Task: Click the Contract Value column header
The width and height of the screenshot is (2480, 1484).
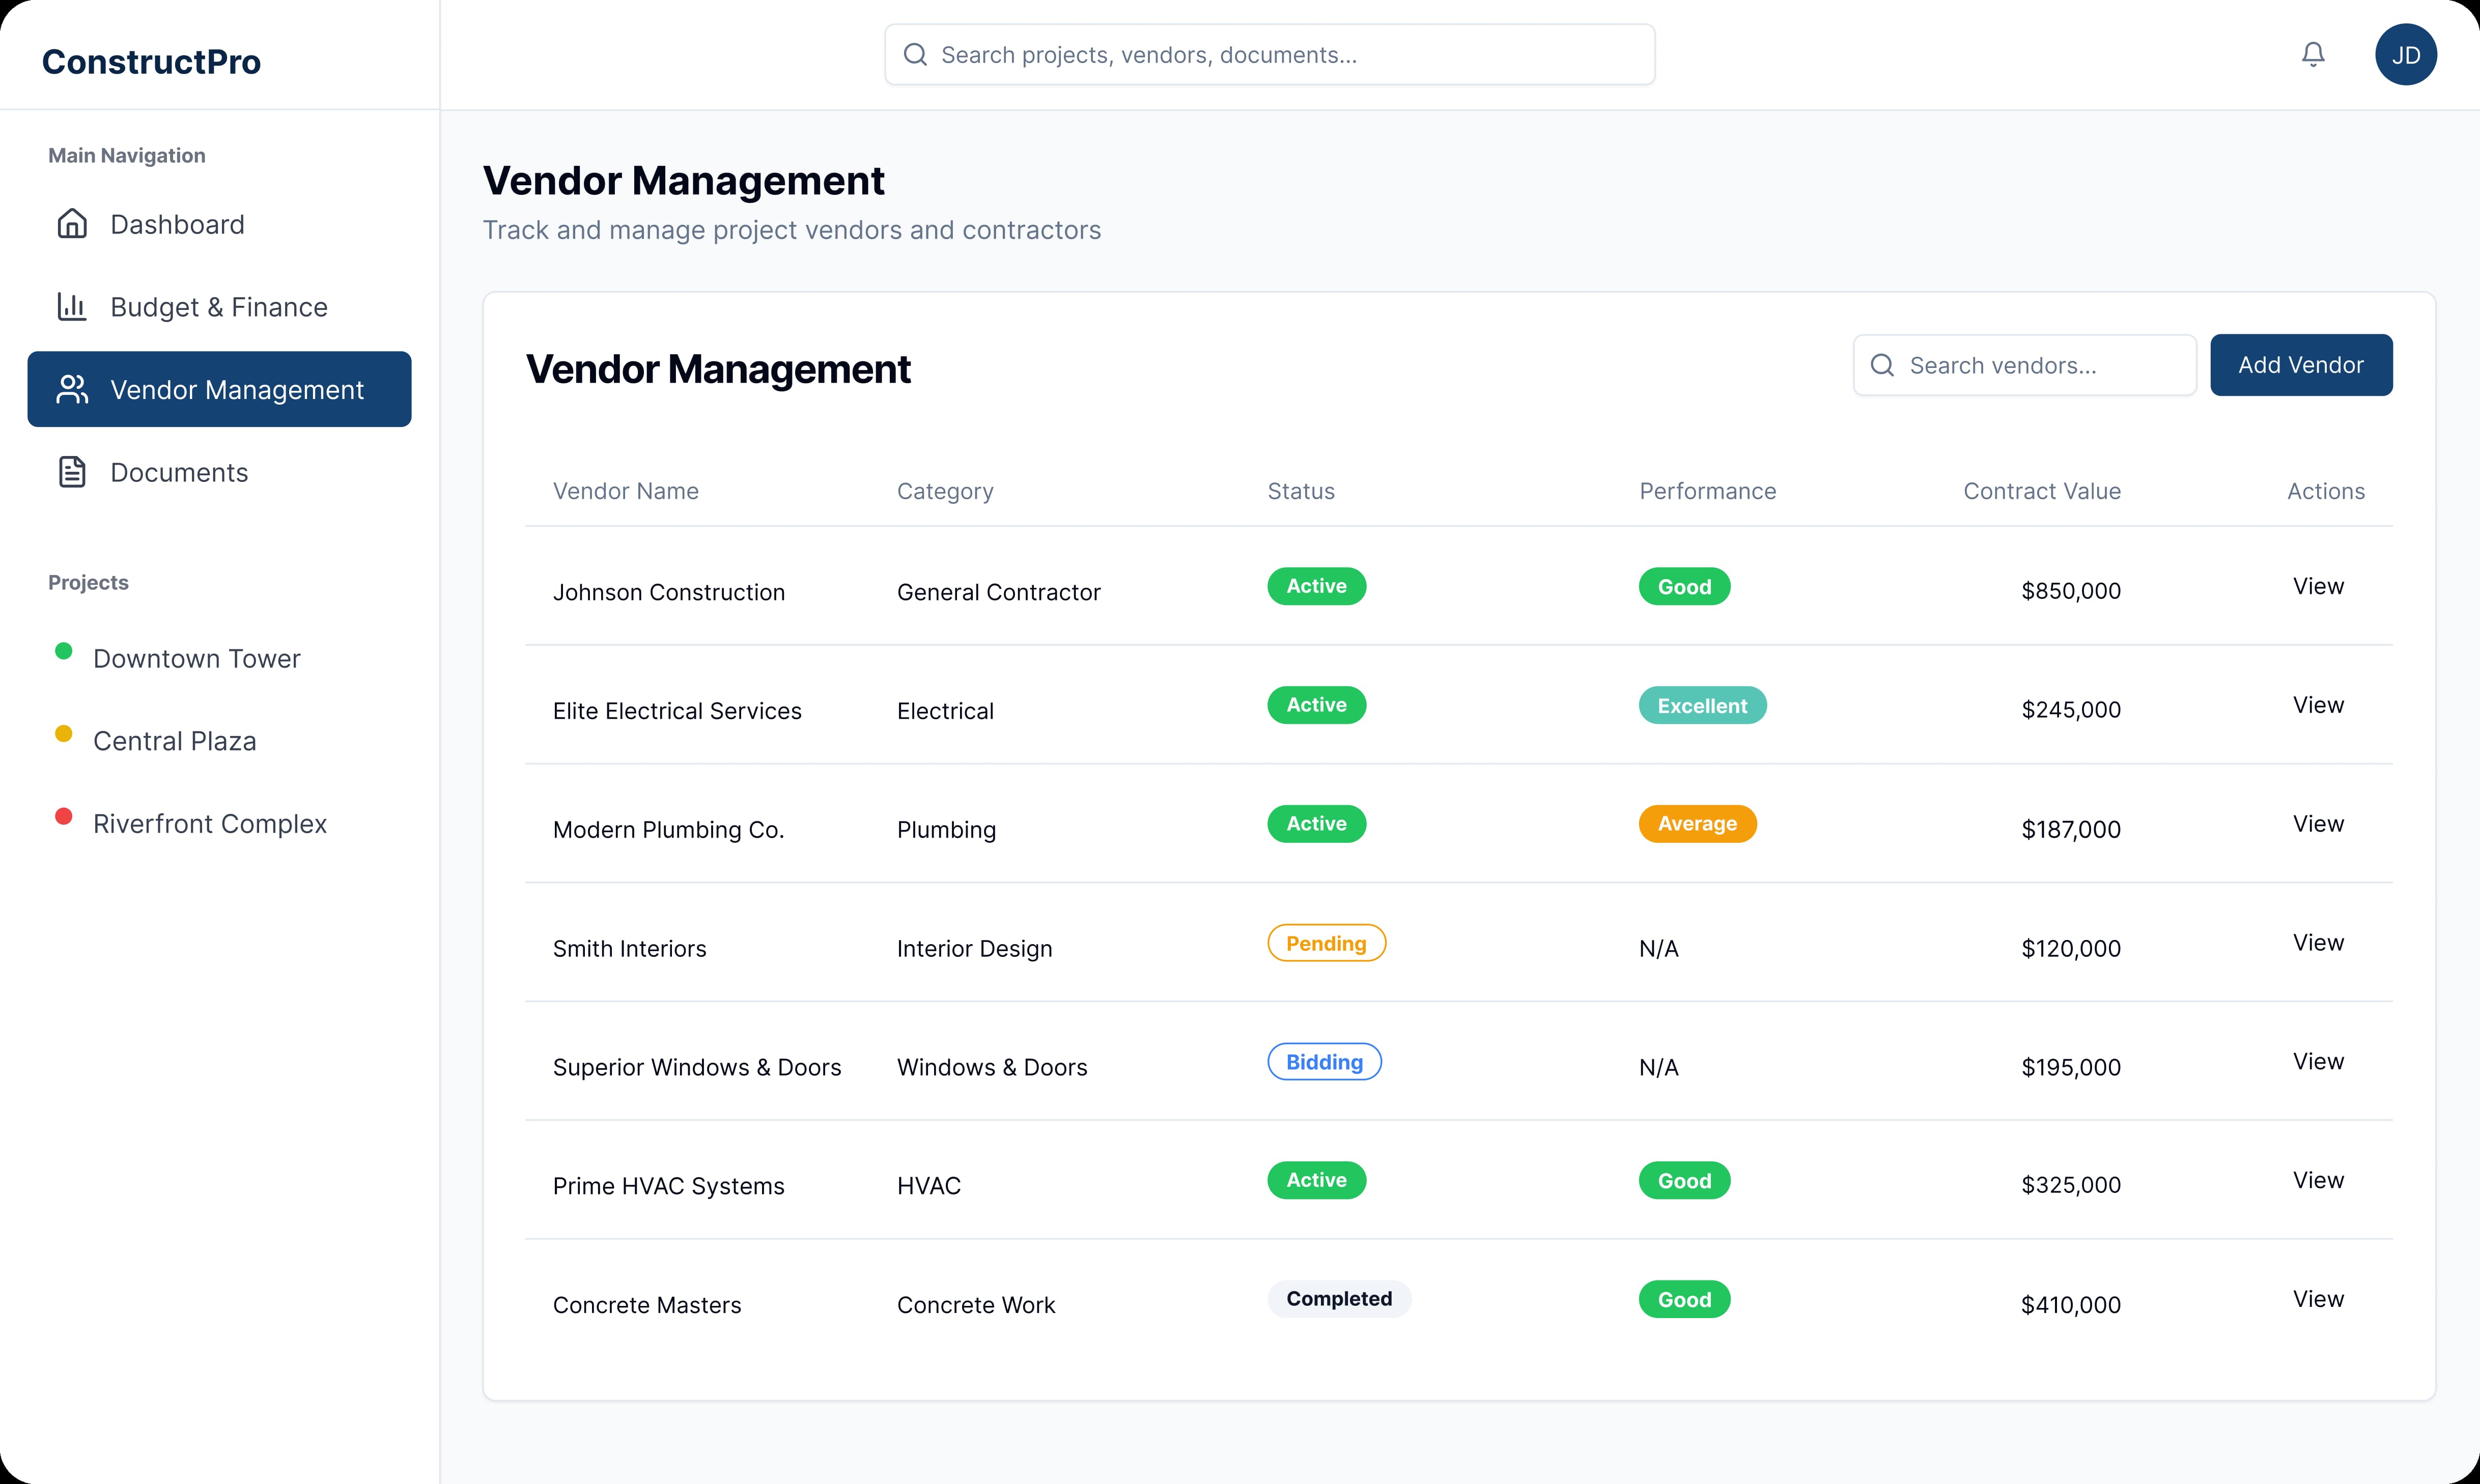Action: coord(2041,491)
